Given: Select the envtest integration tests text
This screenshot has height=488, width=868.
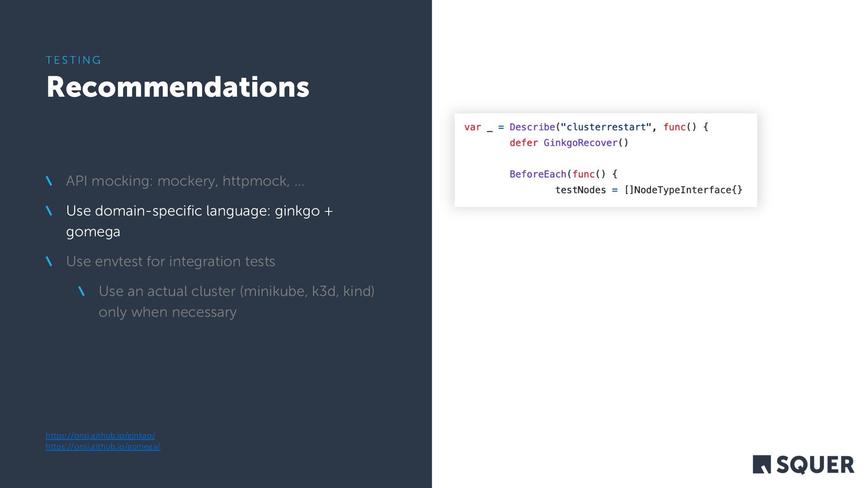Looking at the screenshot, I should click(x=170, y=261).
